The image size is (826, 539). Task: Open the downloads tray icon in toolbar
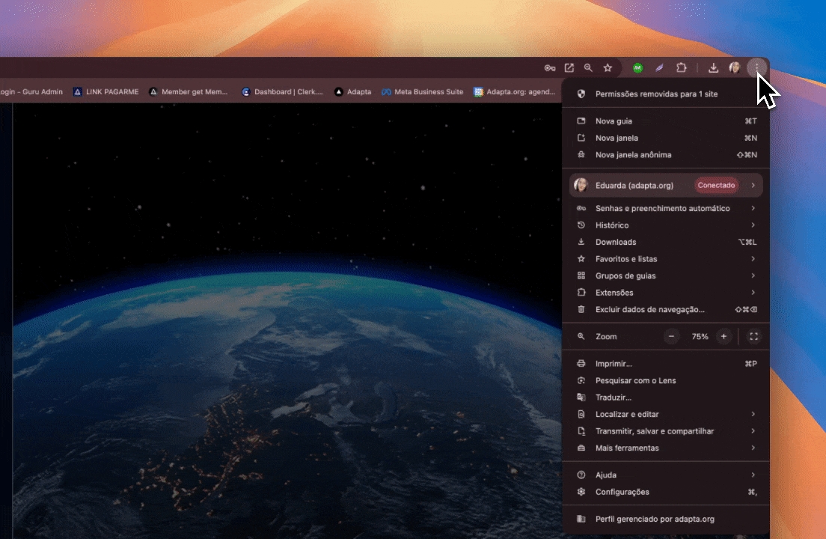pos(714,68)
